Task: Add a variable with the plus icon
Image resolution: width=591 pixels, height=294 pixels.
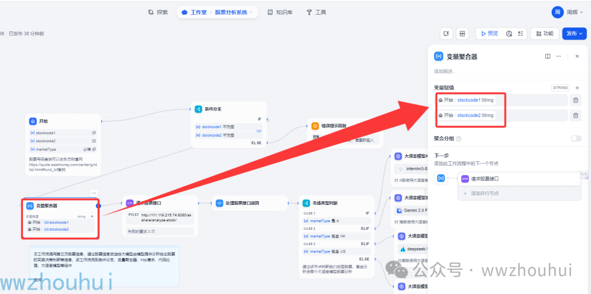Action: click(x=577, y=87)
